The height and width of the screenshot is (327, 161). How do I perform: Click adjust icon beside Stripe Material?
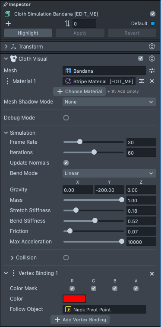click(142, 81)
